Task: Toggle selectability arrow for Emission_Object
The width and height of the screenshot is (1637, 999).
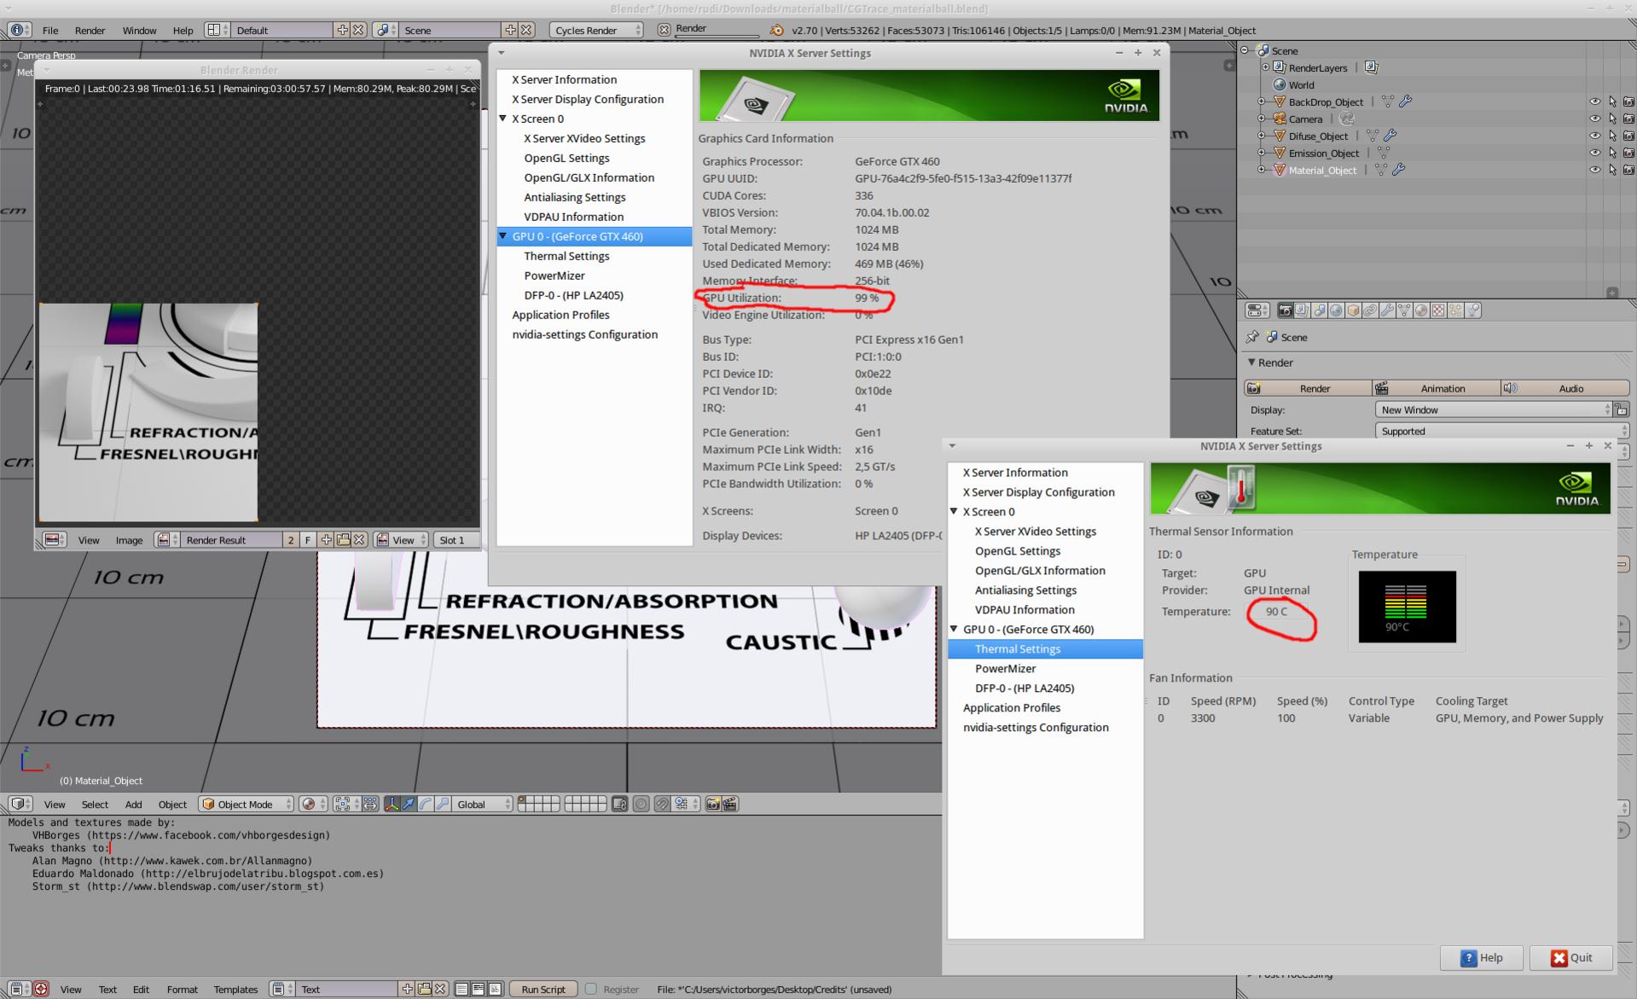Action: (1612, 153)
